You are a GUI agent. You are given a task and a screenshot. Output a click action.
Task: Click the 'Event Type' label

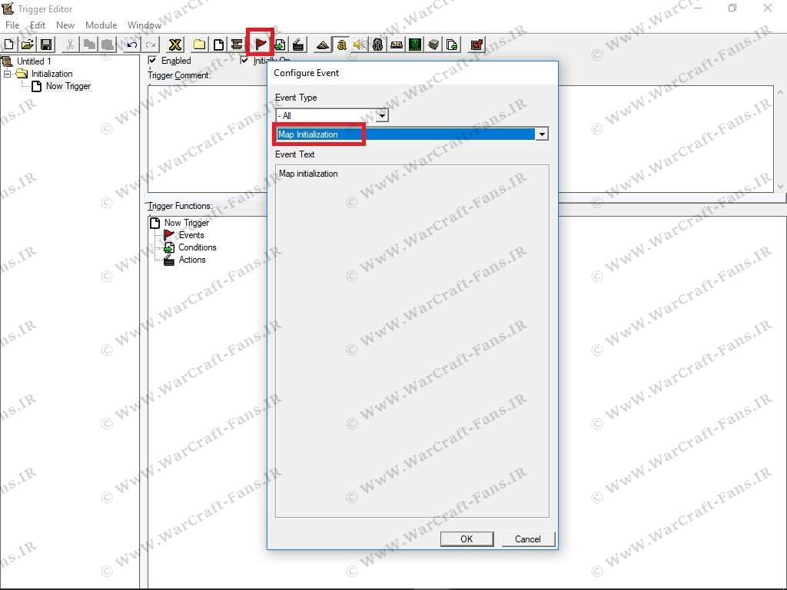tap(296, 98)
